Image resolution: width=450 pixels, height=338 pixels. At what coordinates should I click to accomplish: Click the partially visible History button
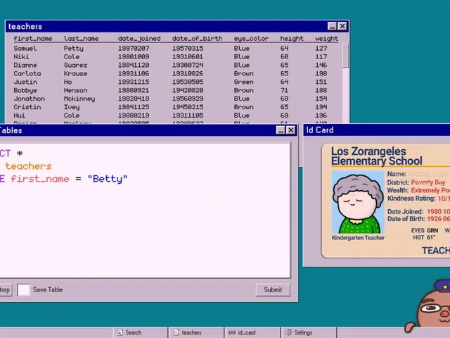tap(5, 289)
